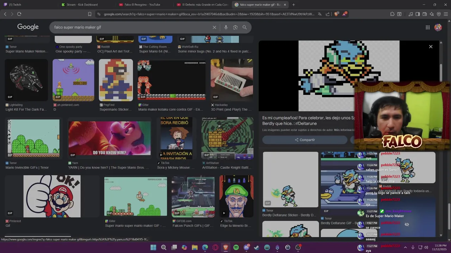The width and height of the screenshot is (451, 253).
Task: Open the browser hamburger main menu
Action: point(446,14)
